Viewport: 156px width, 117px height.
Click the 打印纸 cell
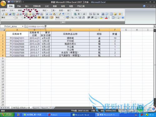click(x=70, y=41)
